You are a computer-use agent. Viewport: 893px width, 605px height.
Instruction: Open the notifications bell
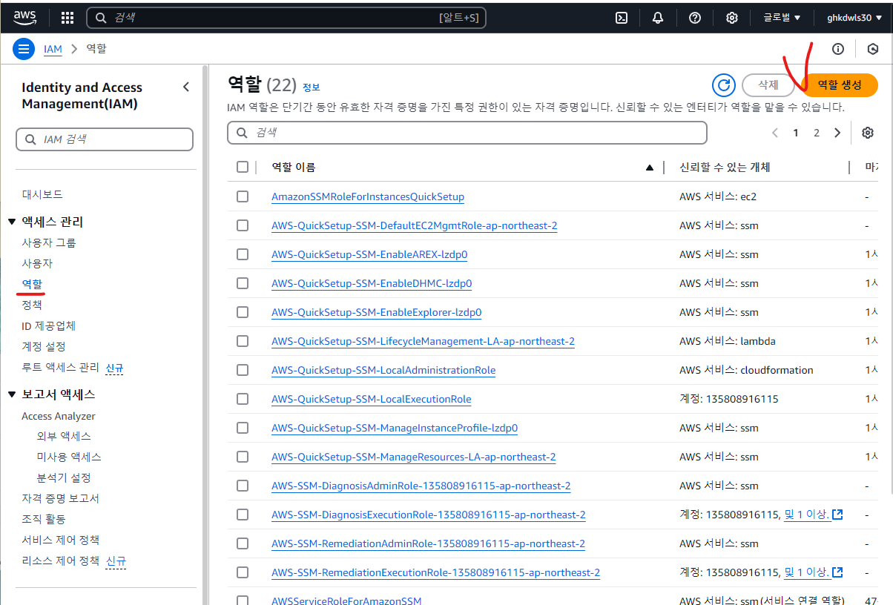[658, 18]
